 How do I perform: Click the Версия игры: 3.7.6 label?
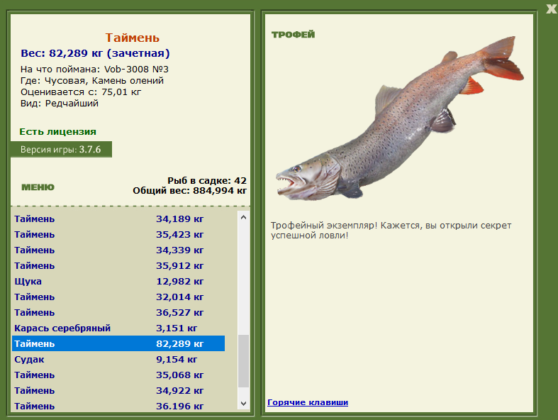click(61, 149)
